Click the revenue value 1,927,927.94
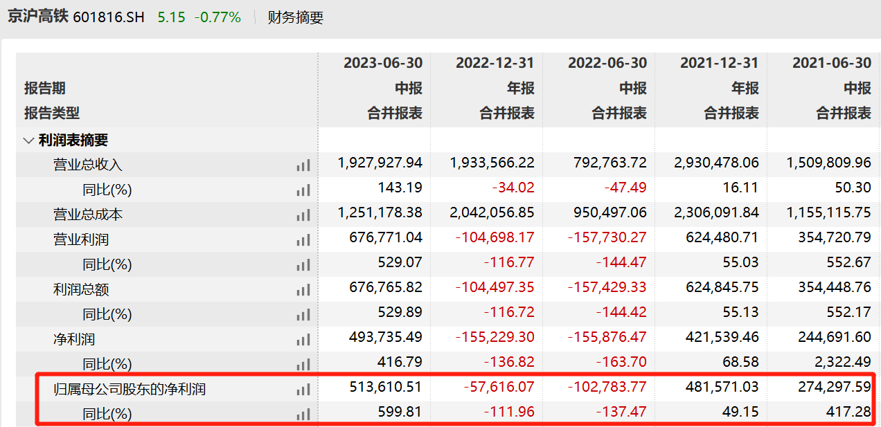Screen dimensions: 881x427 [380, 163]
